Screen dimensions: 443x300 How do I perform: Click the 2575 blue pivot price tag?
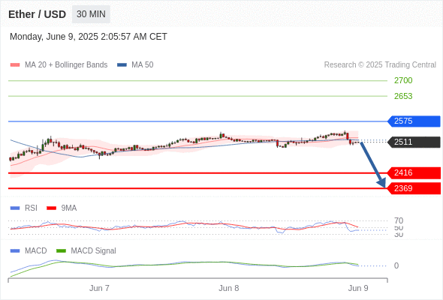tap(414, 121)
